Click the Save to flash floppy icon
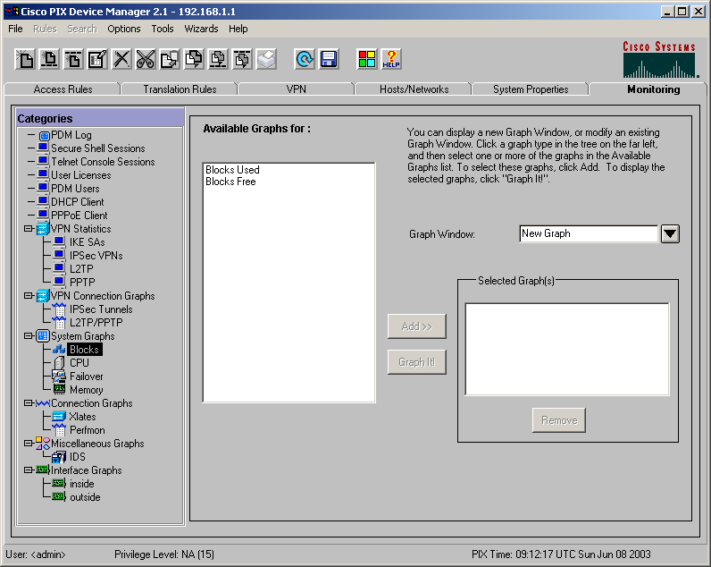 click(x=329, y=59)
